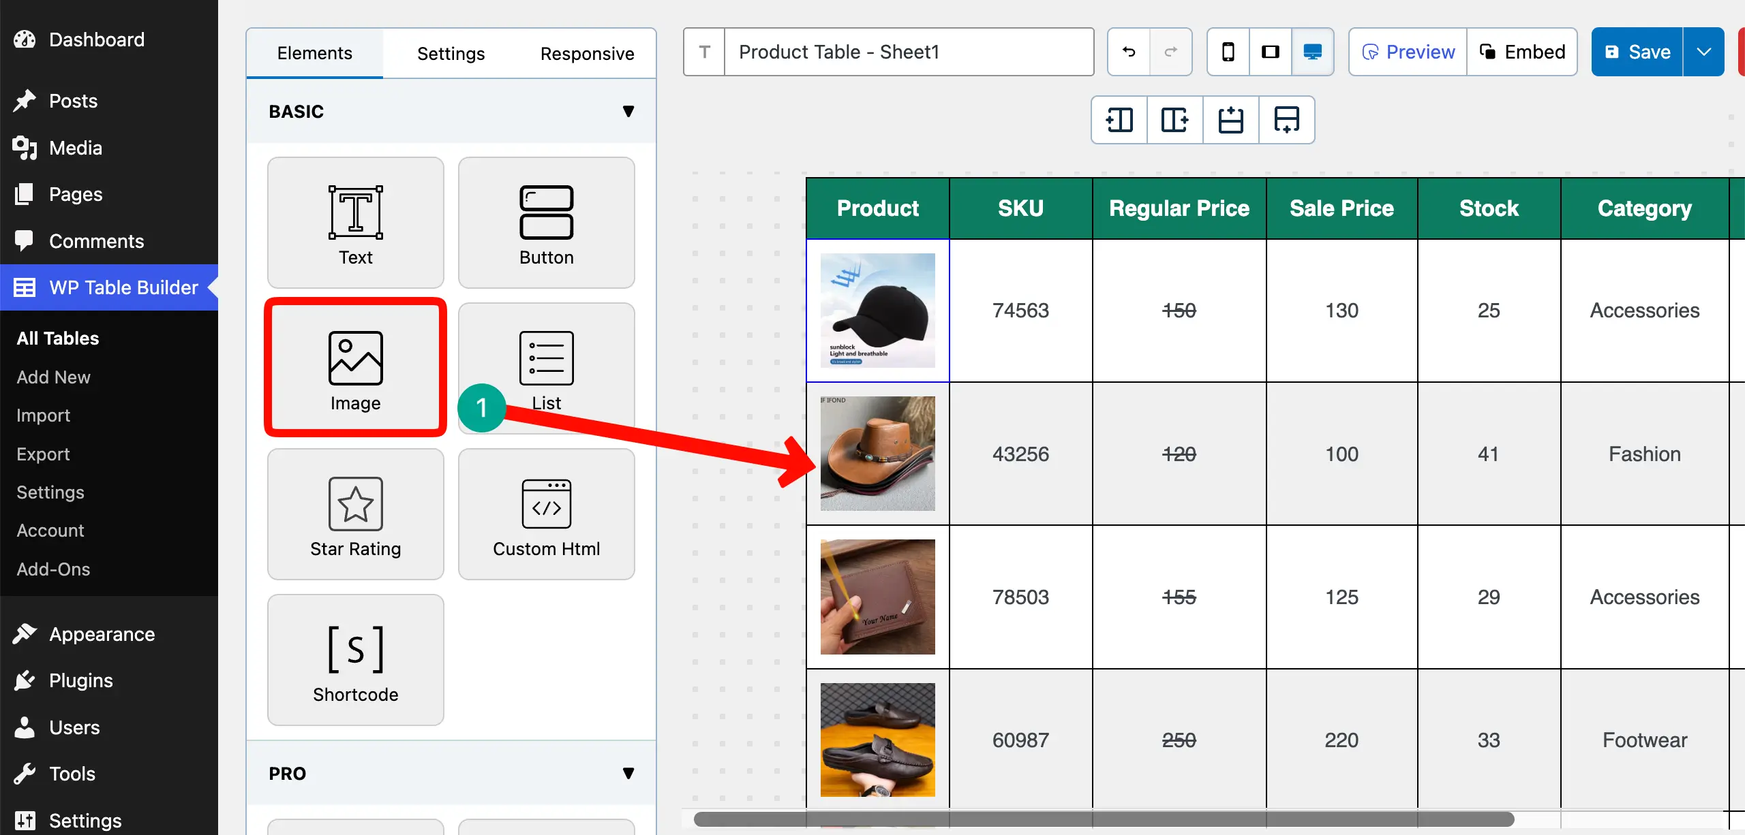Screen dimensions: 1745x835
Task: Insert a row below
Action: pyautogui.click(x=1286, y=120)
